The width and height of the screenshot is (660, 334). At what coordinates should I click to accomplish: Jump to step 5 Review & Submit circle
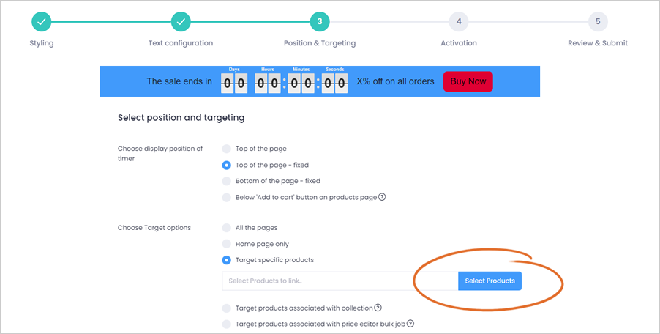tap(598, 21)
